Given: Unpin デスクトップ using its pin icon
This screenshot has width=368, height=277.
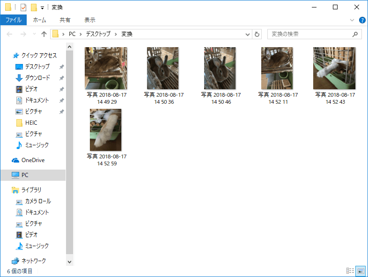Looking at the screenshot, I should 61,67.
